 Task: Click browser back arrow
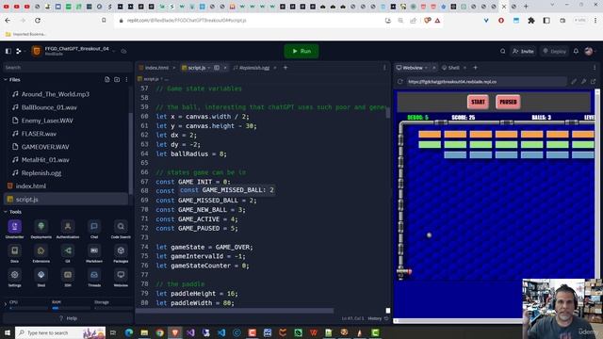pyautogui.click(x=8, y=21)
